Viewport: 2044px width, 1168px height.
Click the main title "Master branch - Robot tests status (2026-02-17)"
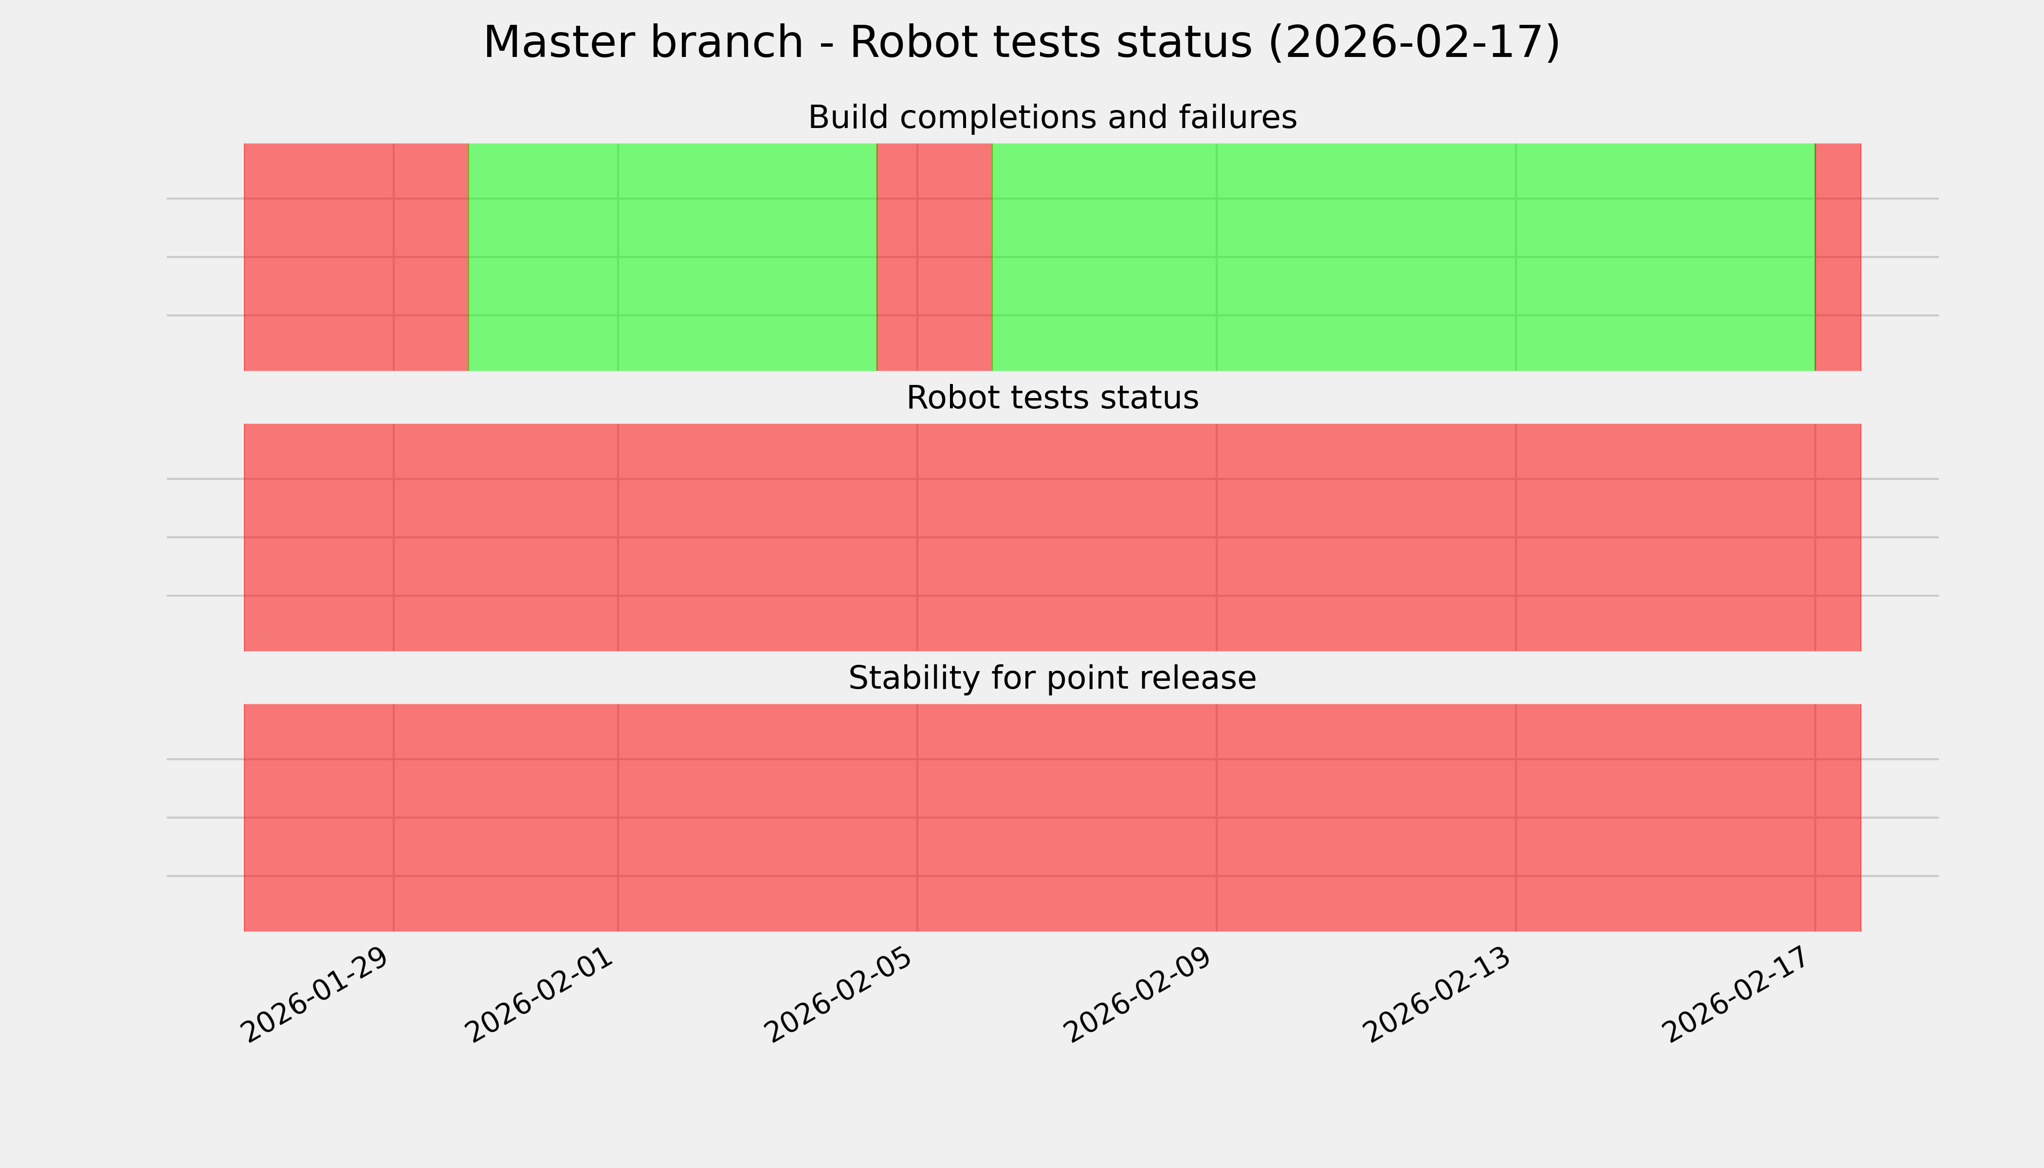point(1021,42)
